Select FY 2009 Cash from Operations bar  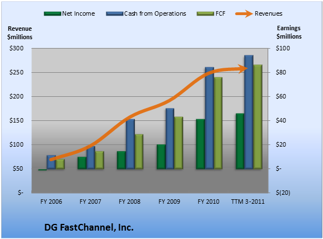(170, 139)
